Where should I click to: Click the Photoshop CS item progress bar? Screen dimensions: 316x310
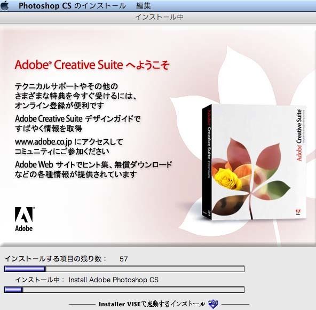(124, 290)
